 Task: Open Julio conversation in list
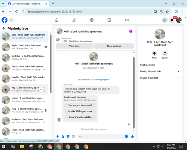[24, 110]
